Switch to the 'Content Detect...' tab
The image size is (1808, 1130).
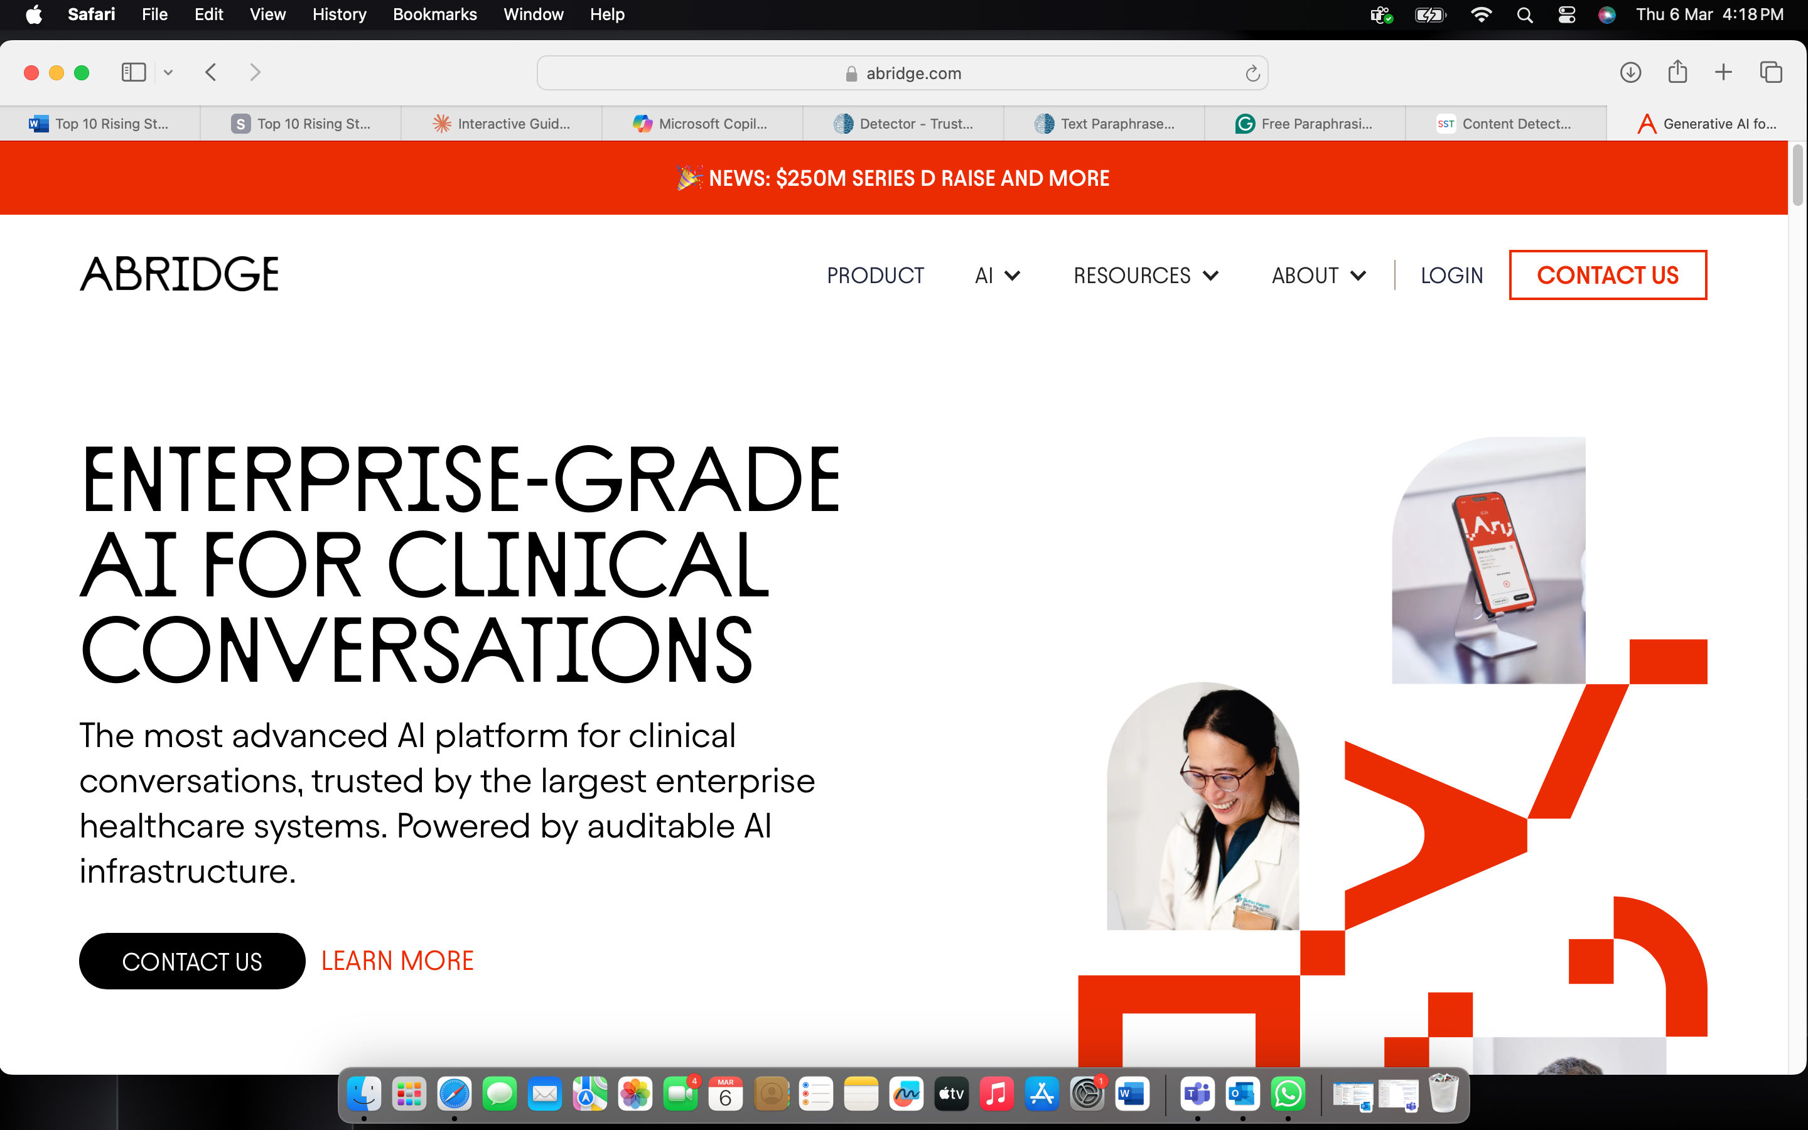[1506, 123]
